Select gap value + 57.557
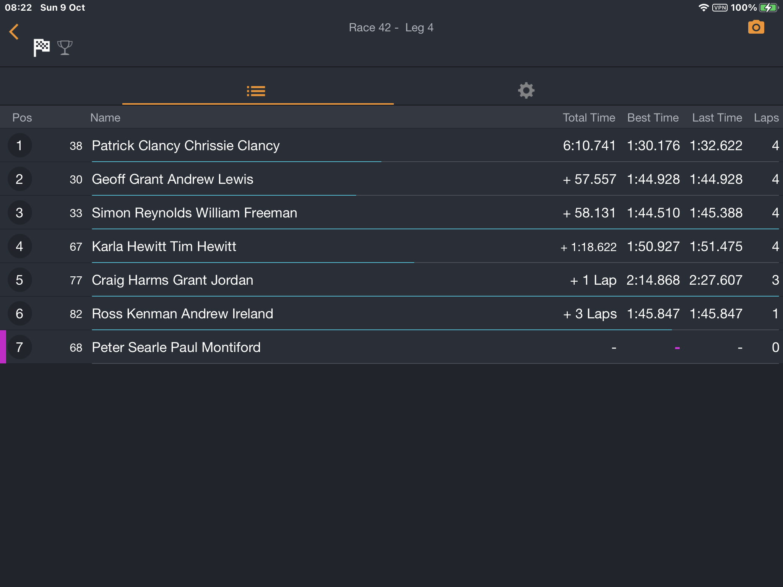The image size is (783, 587). coord(589,179)
